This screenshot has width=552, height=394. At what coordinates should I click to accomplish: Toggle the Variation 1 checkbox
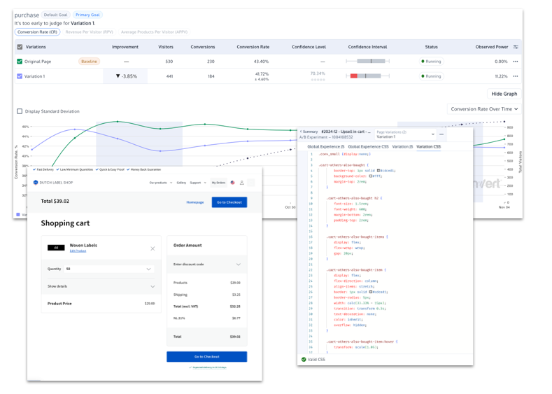click(20, 76)
